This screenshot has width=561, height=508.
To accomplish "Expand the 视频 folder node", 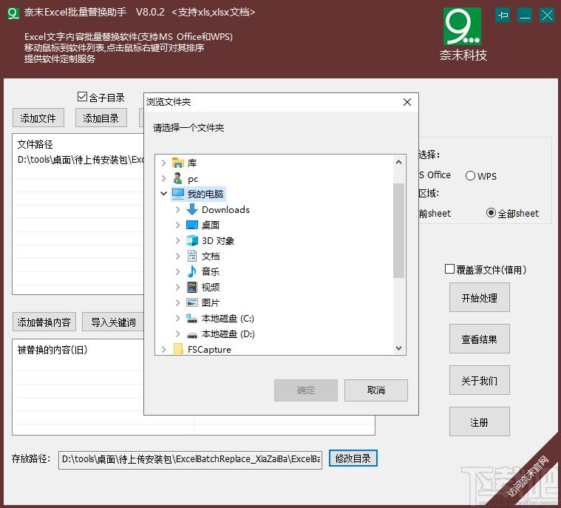I will pos(178,287).
